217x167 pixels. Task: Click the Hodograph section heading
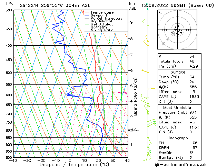[x=178, y=138]
